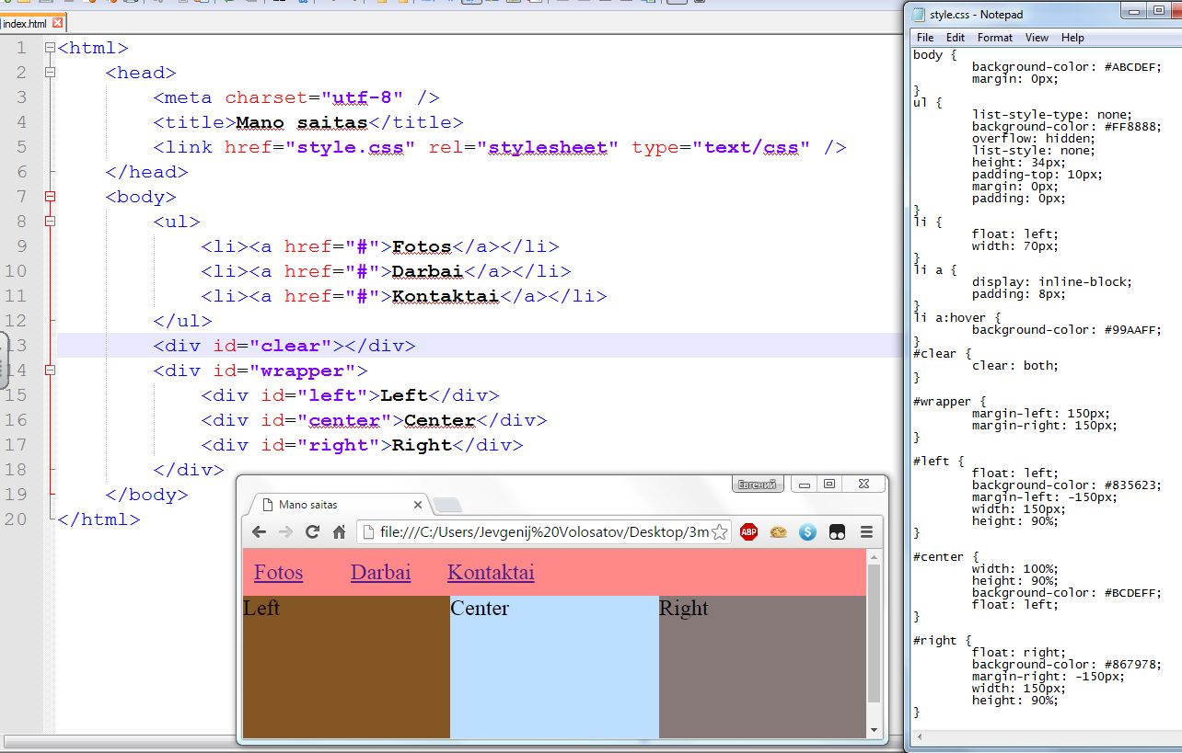Close the Mano saitas browser tab

[417, 505]
